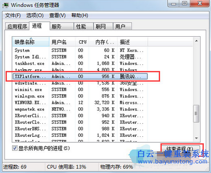The height and width of the screenshot is (173, 211).
Task: Click the Microso... description cell
Action: (131, 103)
